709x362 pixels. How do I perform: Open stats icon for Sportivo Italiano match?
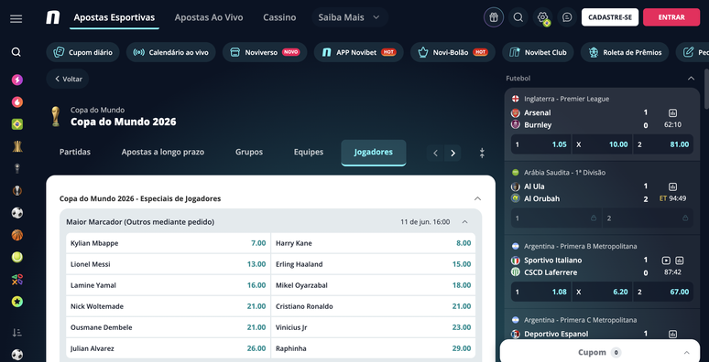(679, 260)
